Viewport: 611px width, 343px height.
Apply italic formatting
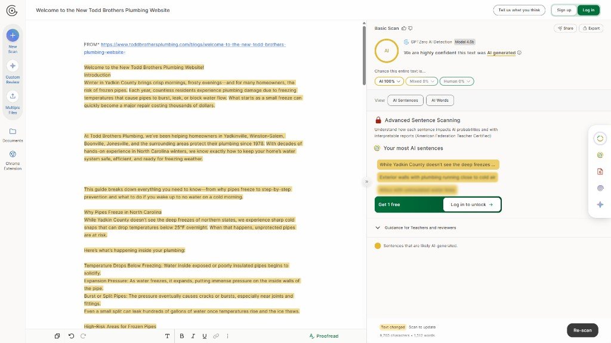coord(193,336)
